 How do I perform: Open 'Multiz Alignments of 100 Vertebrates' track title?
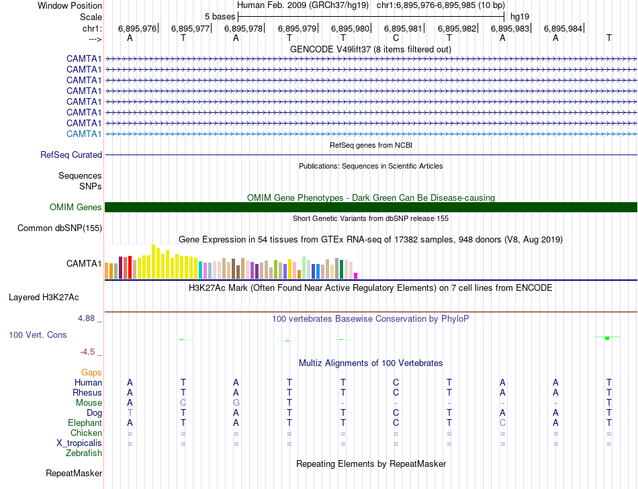[371, 363]
